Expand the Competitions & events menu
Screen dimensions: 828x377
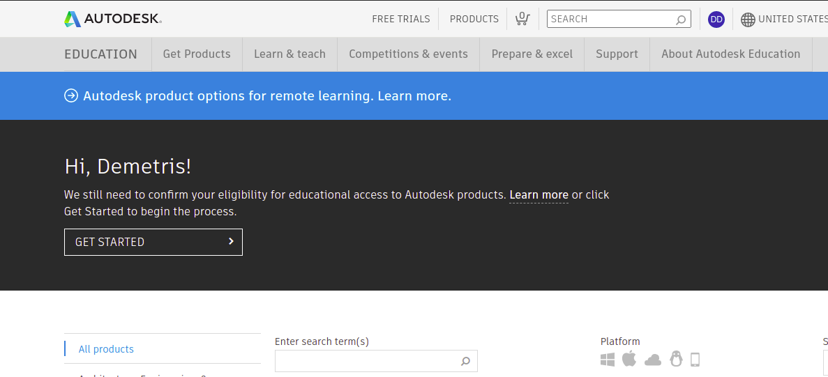tap(408, 54)
